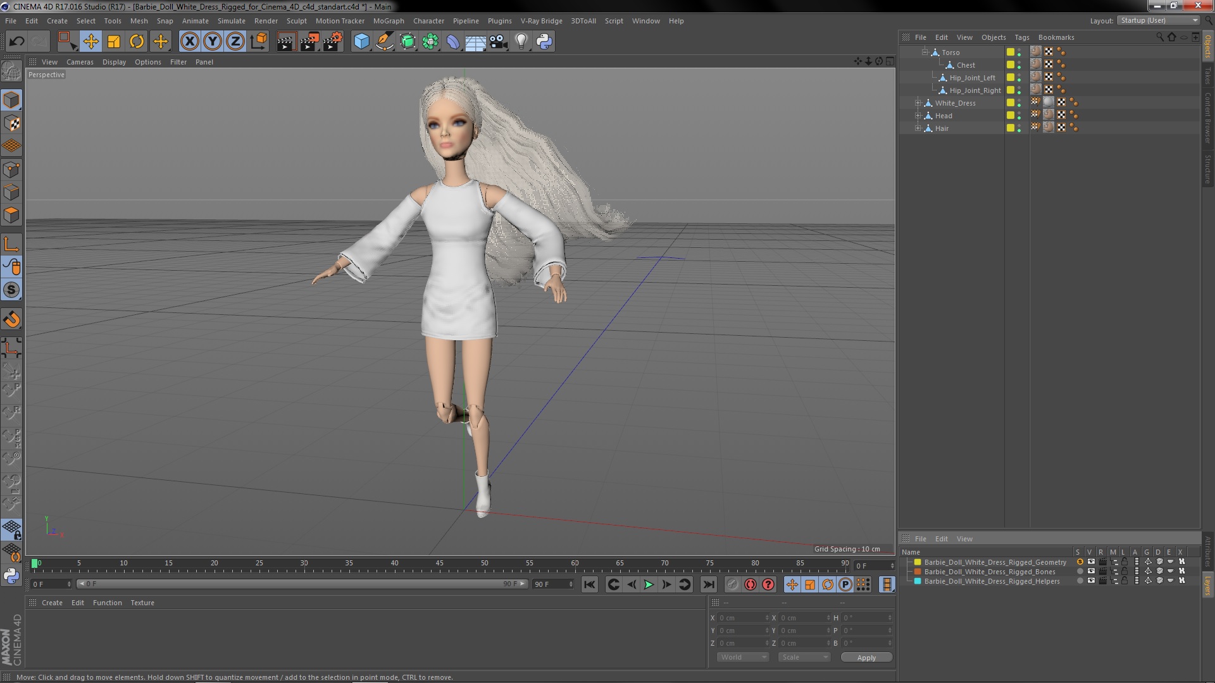Expand the Hair object
Screen dimensions: 1215x683
tap(918, 128)
